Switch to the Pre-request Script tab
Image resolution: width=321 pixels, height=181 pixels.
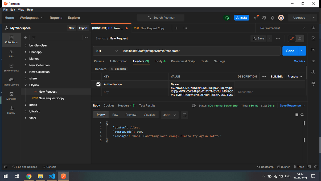pyautogui.click(x=183, y=61)
